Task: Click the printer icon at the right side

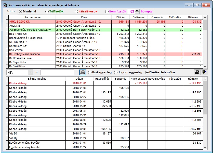Action: (197, 72)
